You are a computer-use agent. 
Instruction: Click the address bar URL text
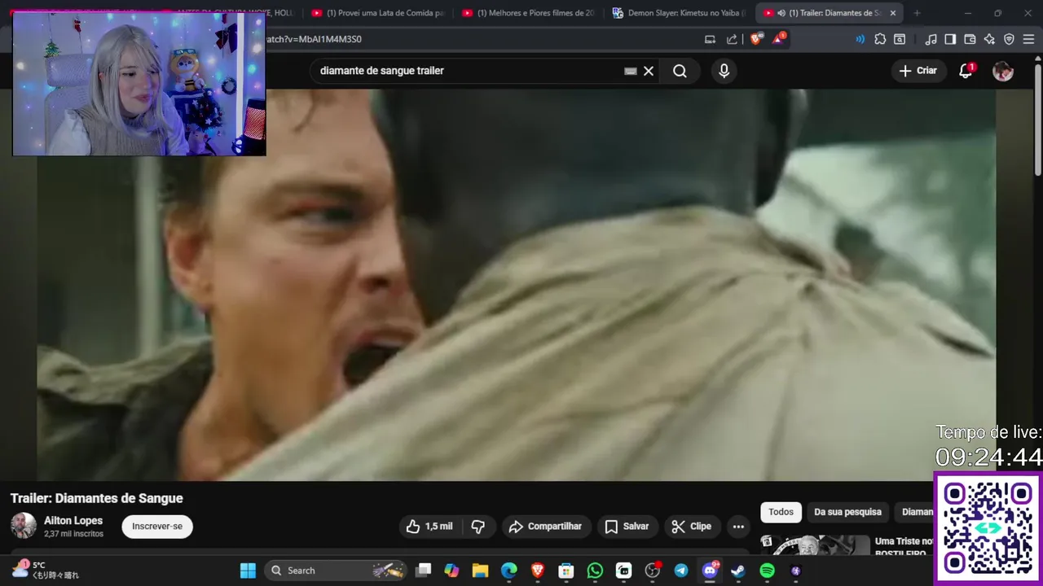[315, 39]
